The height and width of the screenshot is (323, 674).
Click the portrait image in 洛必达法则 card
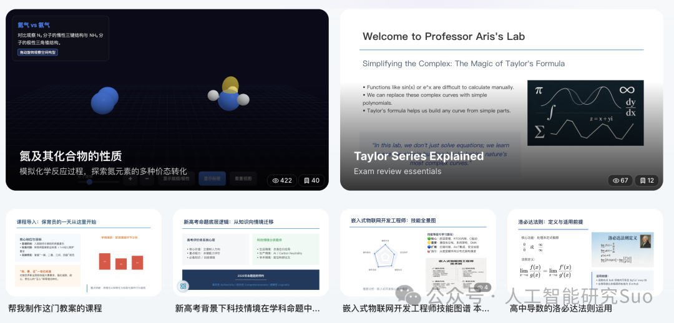(x=645, y=241)
